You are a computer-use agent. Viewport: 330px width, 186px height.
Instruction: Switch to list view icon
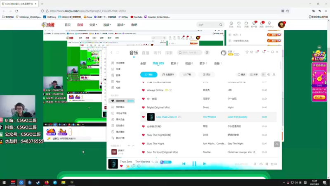click(263, 75)
